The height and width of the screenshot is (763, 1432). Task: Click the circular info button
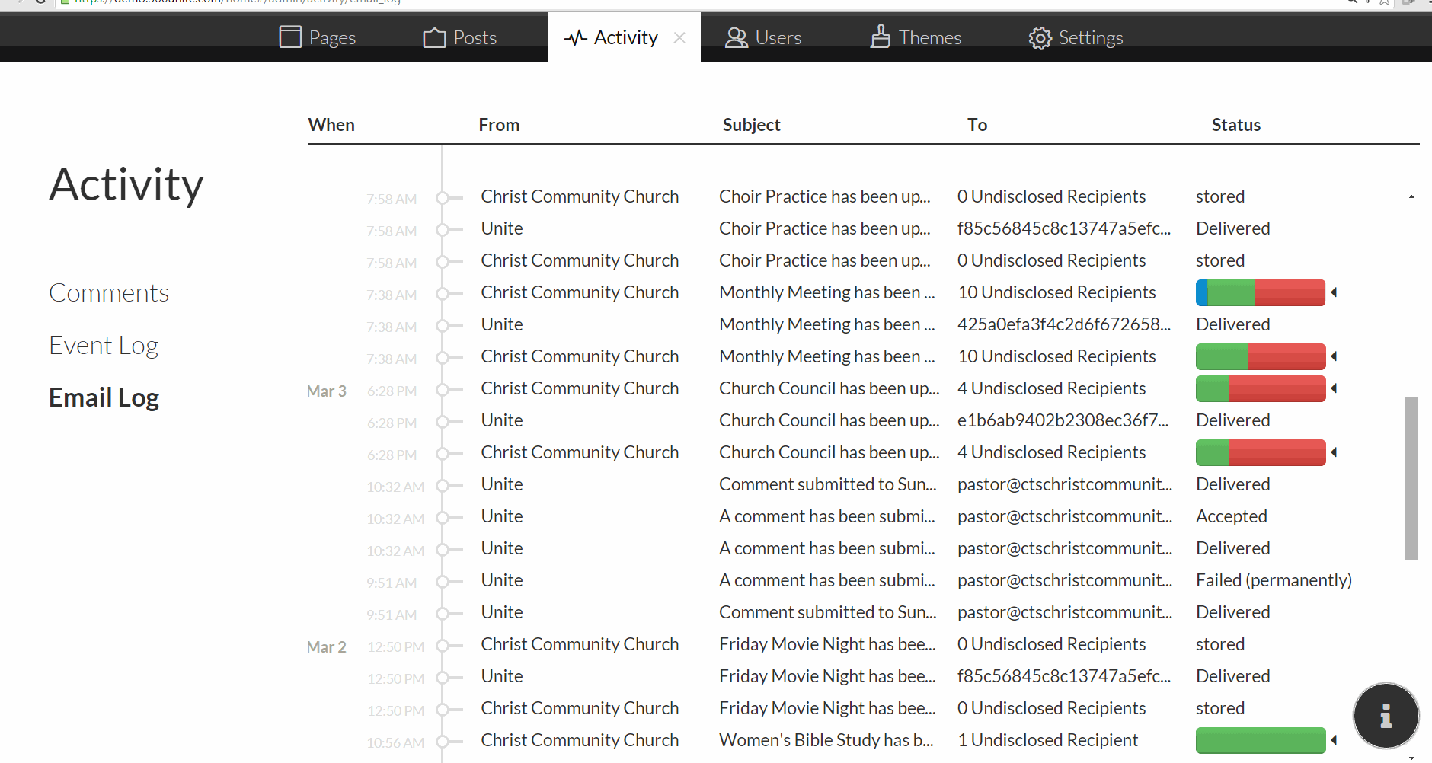tap(1385, 716)
